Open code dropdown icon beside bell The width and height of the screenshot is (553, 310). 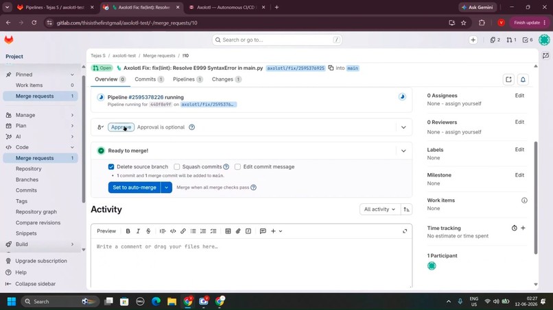tap(508, 79)
